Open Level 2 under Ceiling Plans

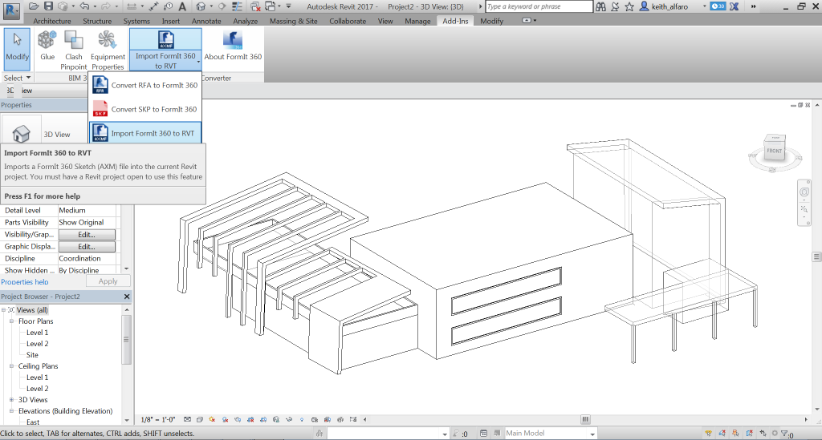37,388
